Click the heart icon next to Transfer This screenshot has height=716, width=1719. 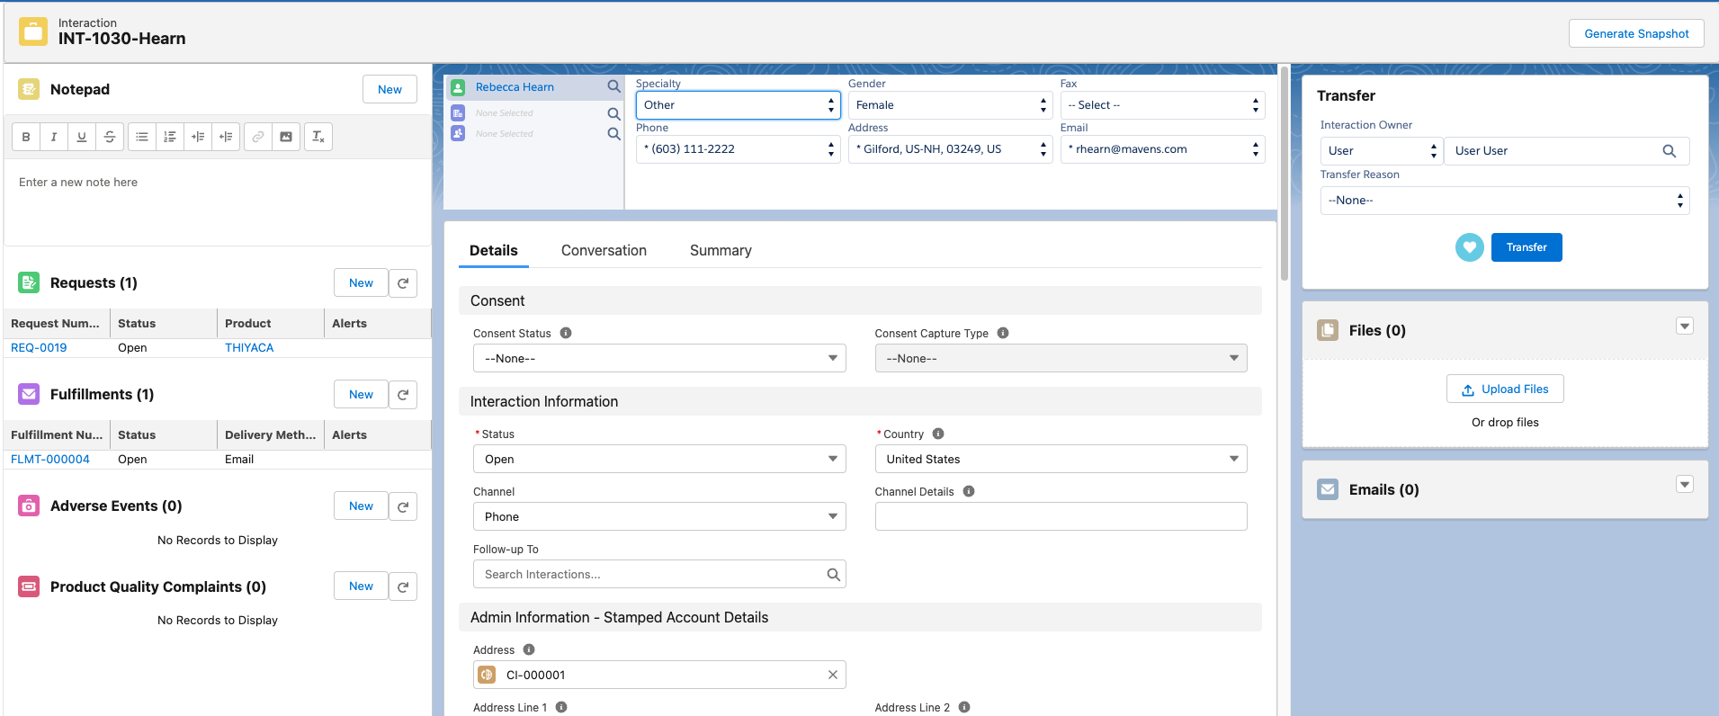pos(1469,247)
